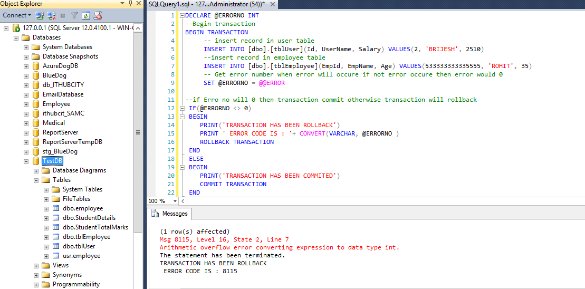The image size is (585, 289).
Task: Collapse DECLARE code region at line 1
Action: pyautogui.click(x=182, y=16)
